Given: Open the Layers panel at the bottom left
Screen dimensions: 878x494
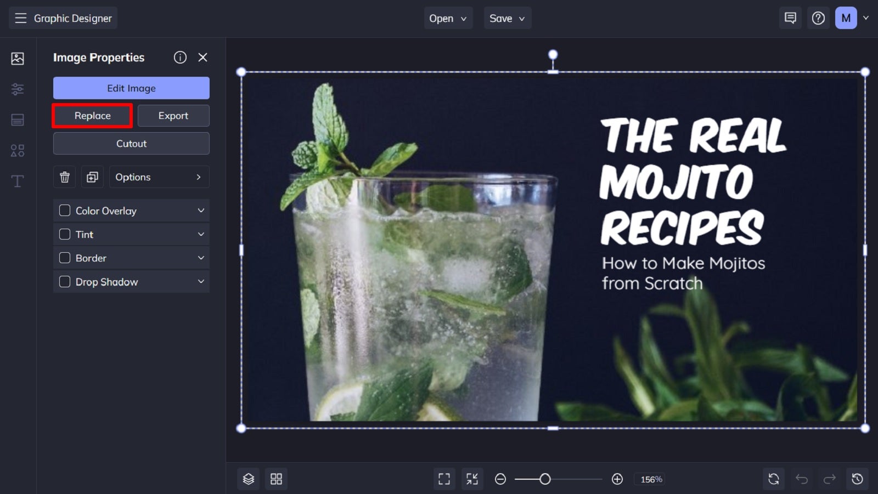Looking at the screenshot, I should point(248,478).
